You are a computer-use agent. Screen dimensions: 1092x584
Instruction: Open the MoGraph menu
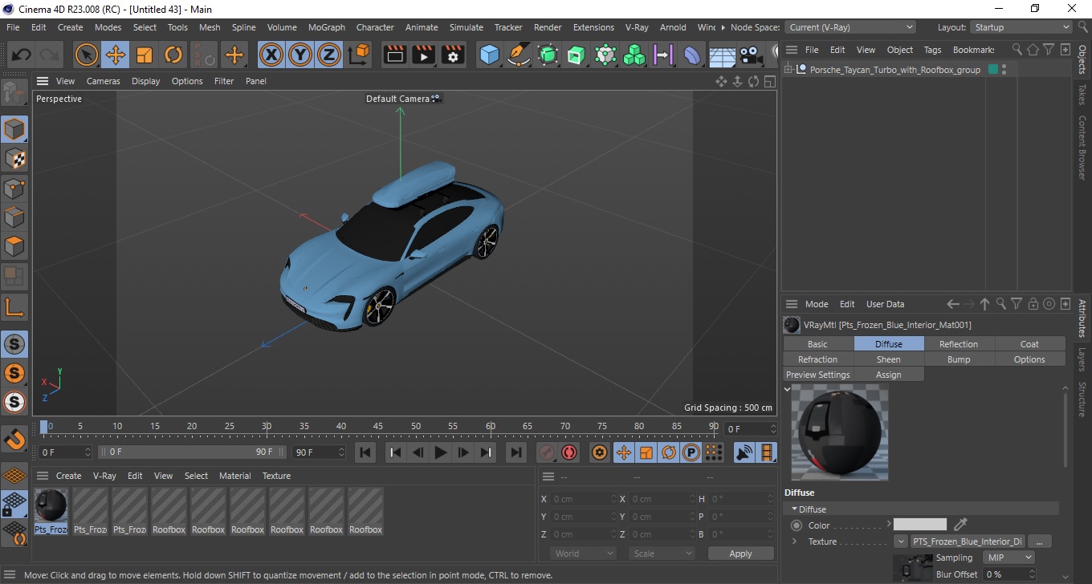(327, 27)
